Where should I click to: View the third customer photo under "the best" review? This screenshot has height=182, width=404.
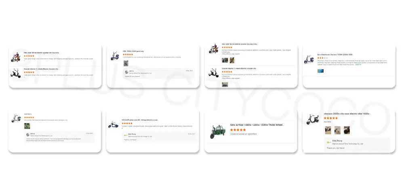pos(347,130)
